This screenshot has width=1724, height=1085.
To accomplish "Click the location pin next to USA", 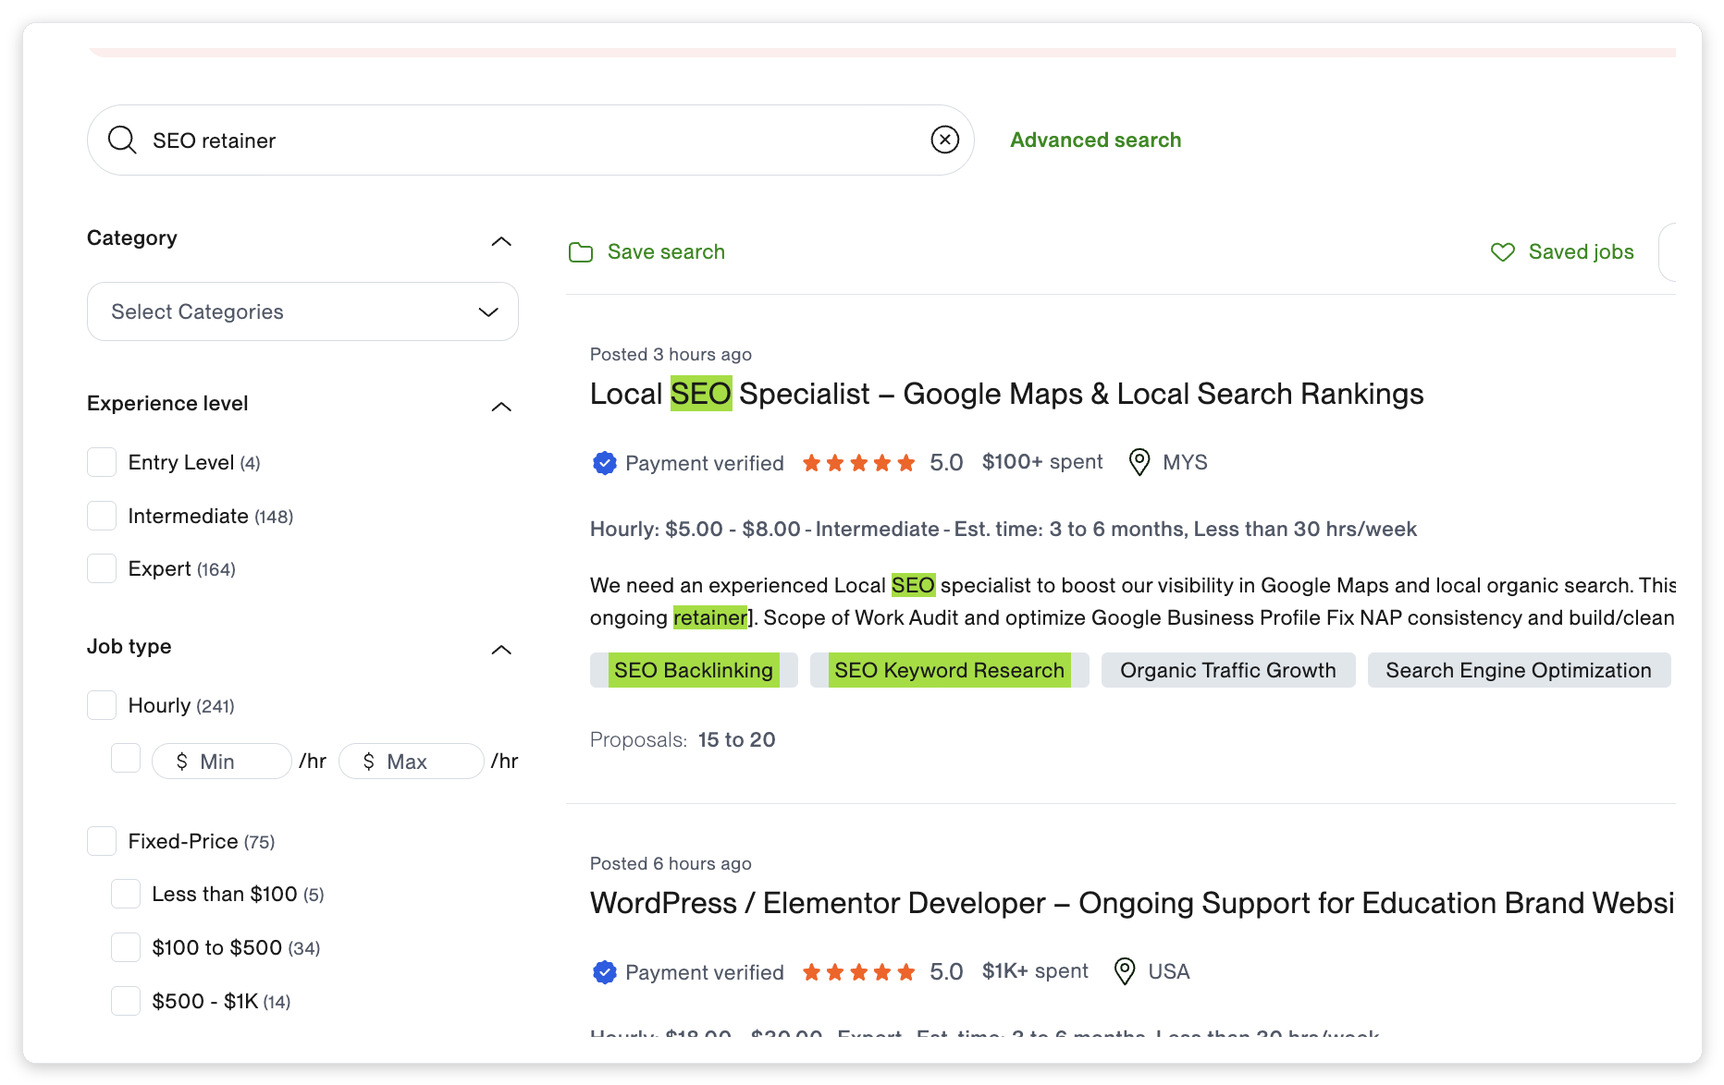I will click(x=1125, y=971).
